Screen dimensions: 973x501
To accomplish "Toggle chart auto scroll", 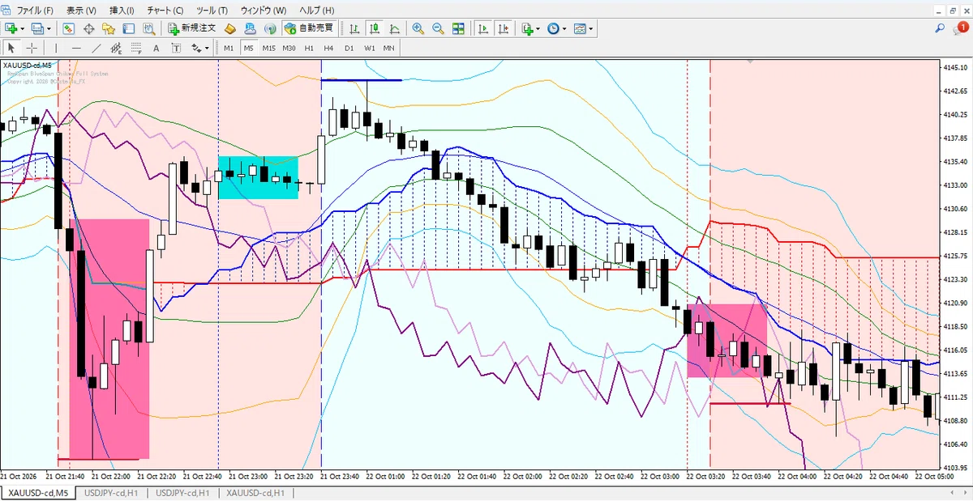I will coord(483,28).
